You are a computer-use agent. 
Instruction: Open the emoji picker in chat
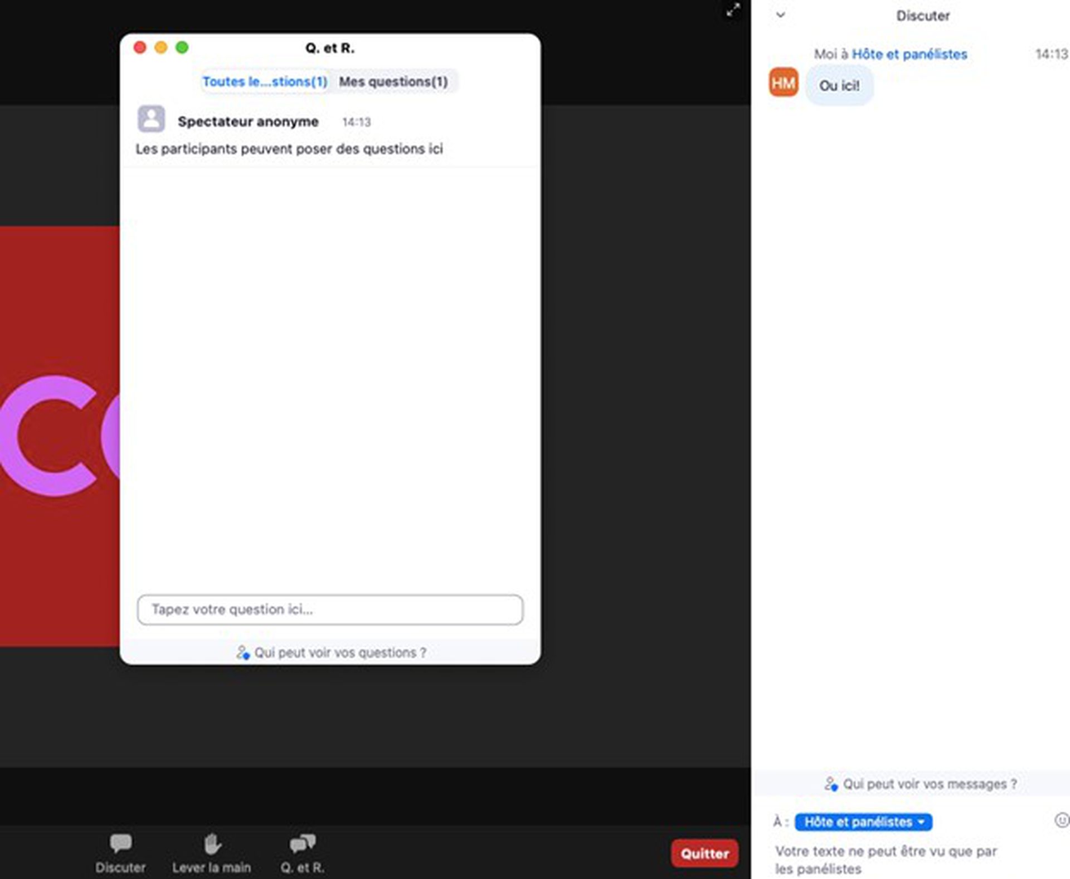[x=1062, y=820]
